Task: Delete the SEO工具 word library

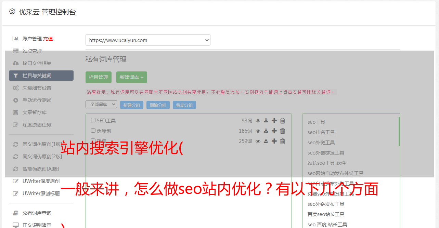Action: [283, 121]
